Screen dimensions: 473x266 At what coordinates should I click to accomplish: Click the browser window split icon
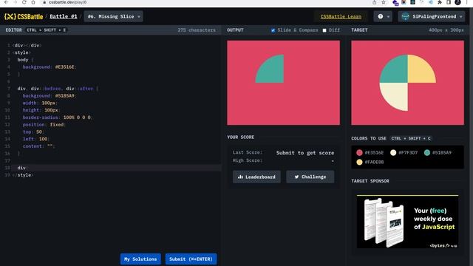point(449,2)
